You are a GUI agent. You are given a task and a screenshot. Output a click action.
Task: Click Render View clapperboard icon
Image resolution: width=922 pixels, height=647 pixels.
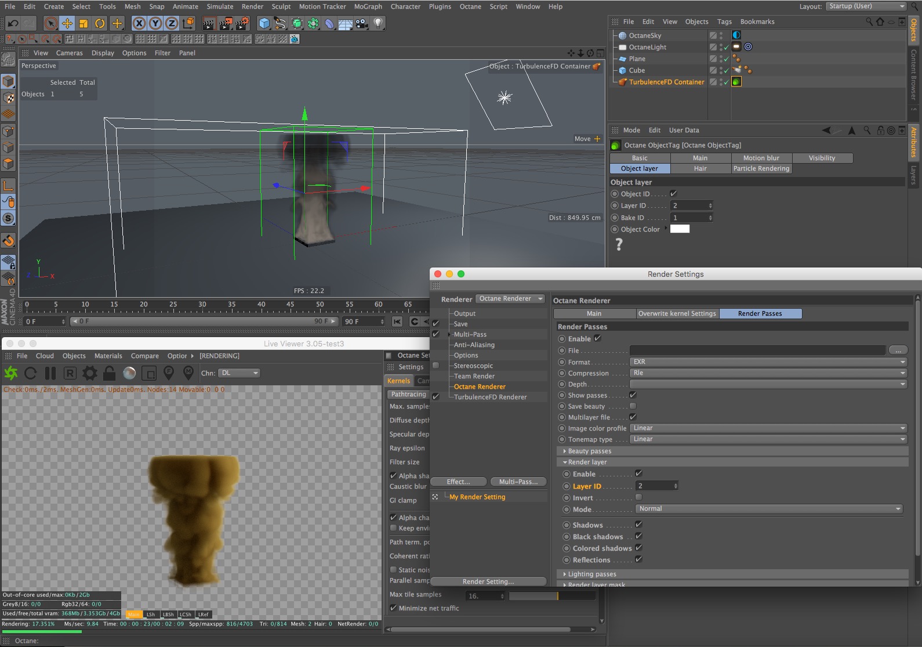point(209,23)
